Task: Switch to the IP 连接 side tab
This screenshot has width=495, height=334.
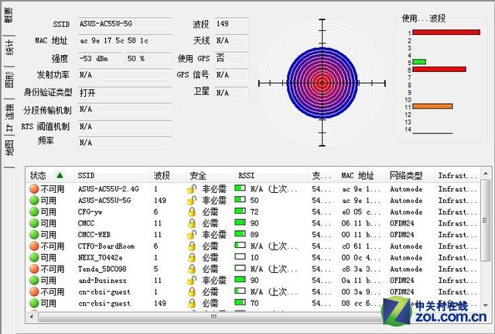Action: [9, 118]
